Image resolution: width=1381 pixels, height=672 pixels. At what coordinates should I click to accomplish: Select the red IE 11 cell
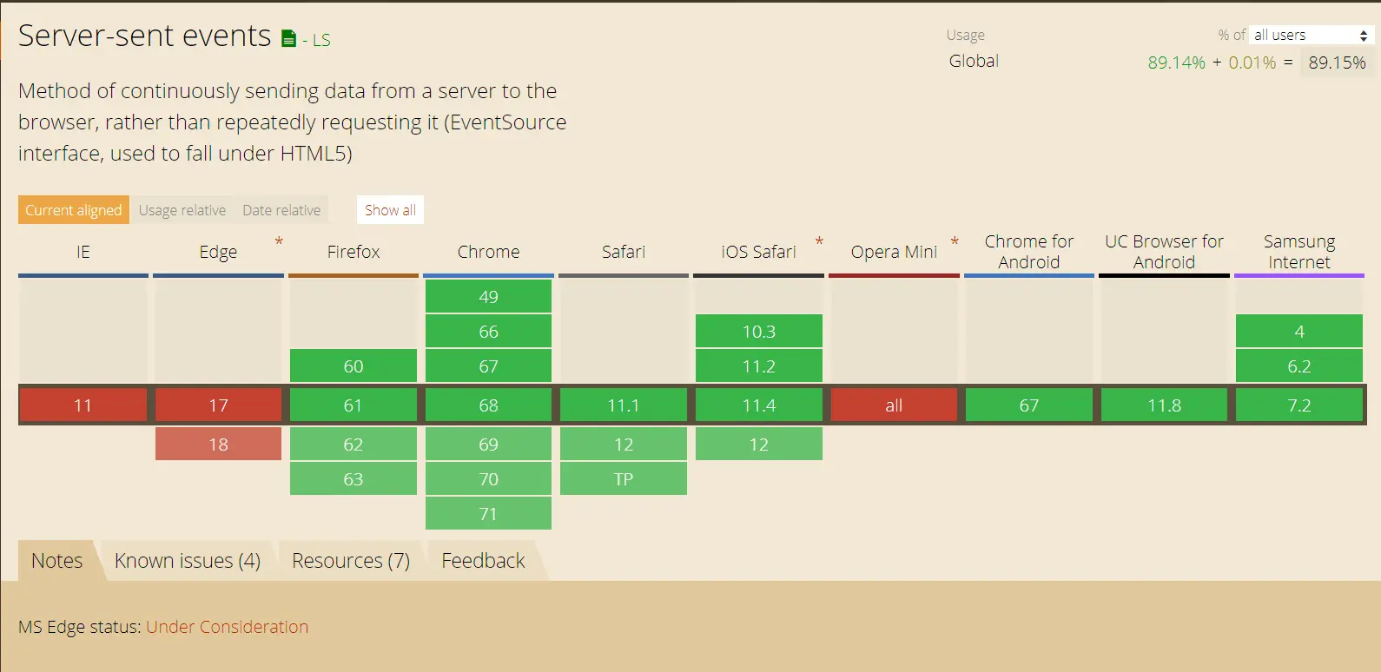[83, 405]
